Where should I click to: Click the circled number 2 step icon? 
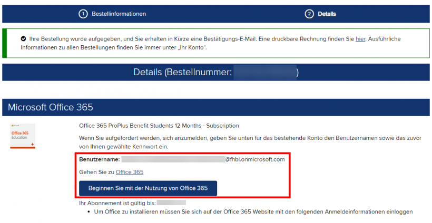pos(309,14)
